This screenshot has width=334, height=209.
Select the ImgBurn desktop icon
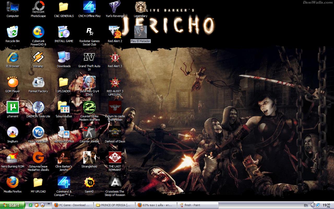pos(13,132)
